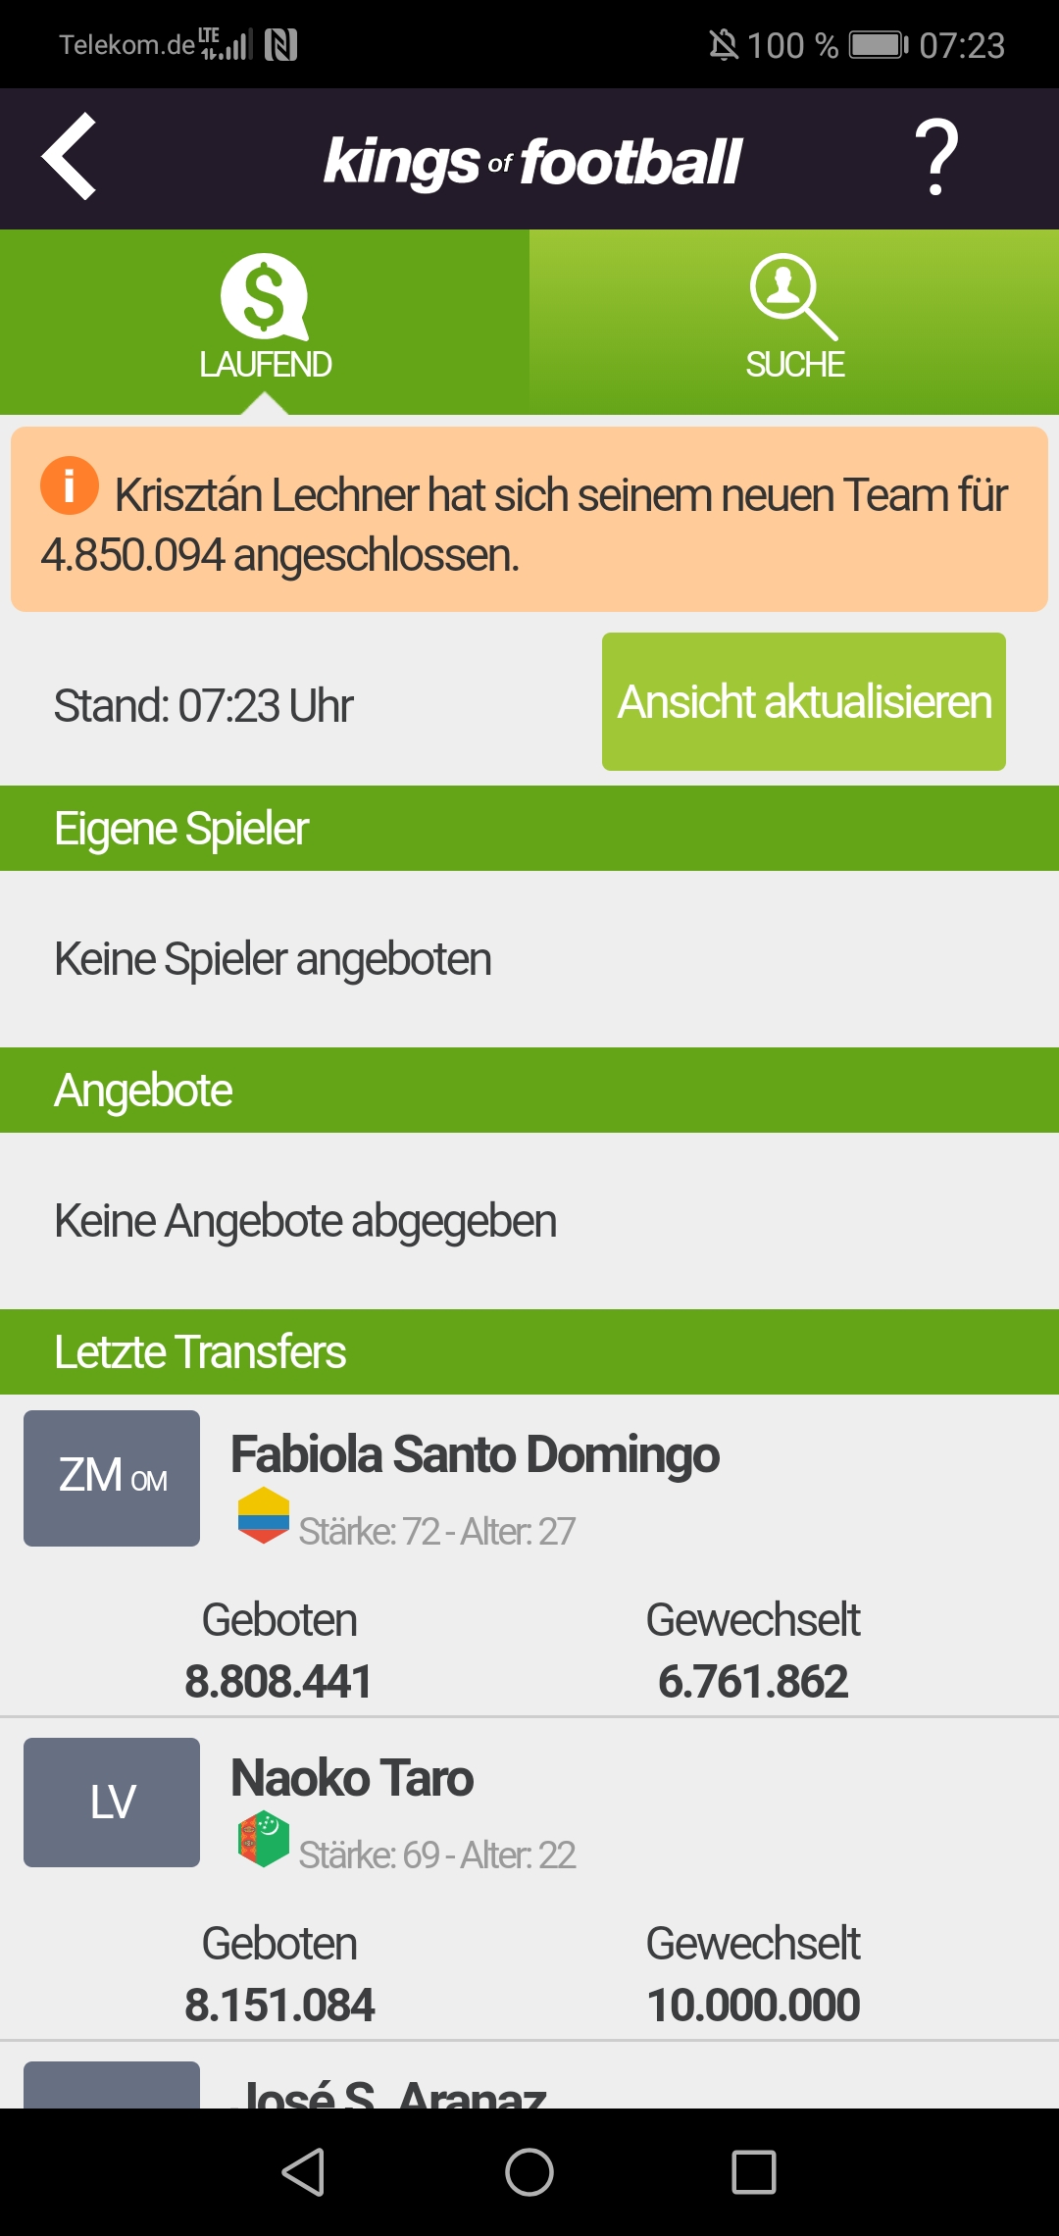Tap the kings of football logo
This screenshot has width=1059, height=2236.
pos(532,161)
